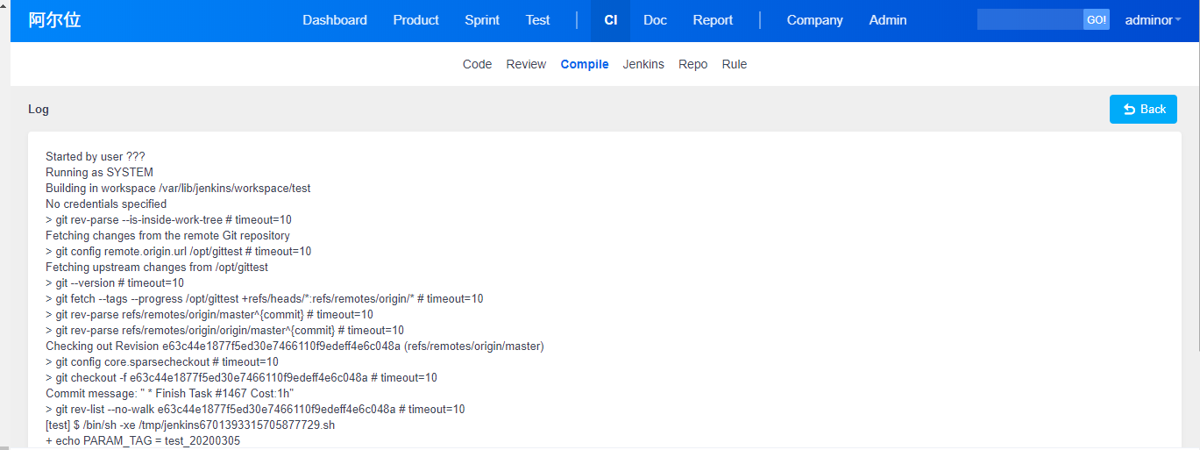
Task: Focus the search field in header
Action: pyautogui.click(x=1030, y=19)
